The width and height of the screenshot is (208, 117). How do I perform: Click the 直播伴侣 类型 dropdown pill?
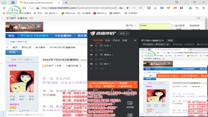click(124, 34)
